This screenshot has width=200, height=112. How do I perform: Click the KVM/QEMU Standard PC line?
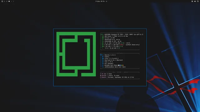[124, 35]
